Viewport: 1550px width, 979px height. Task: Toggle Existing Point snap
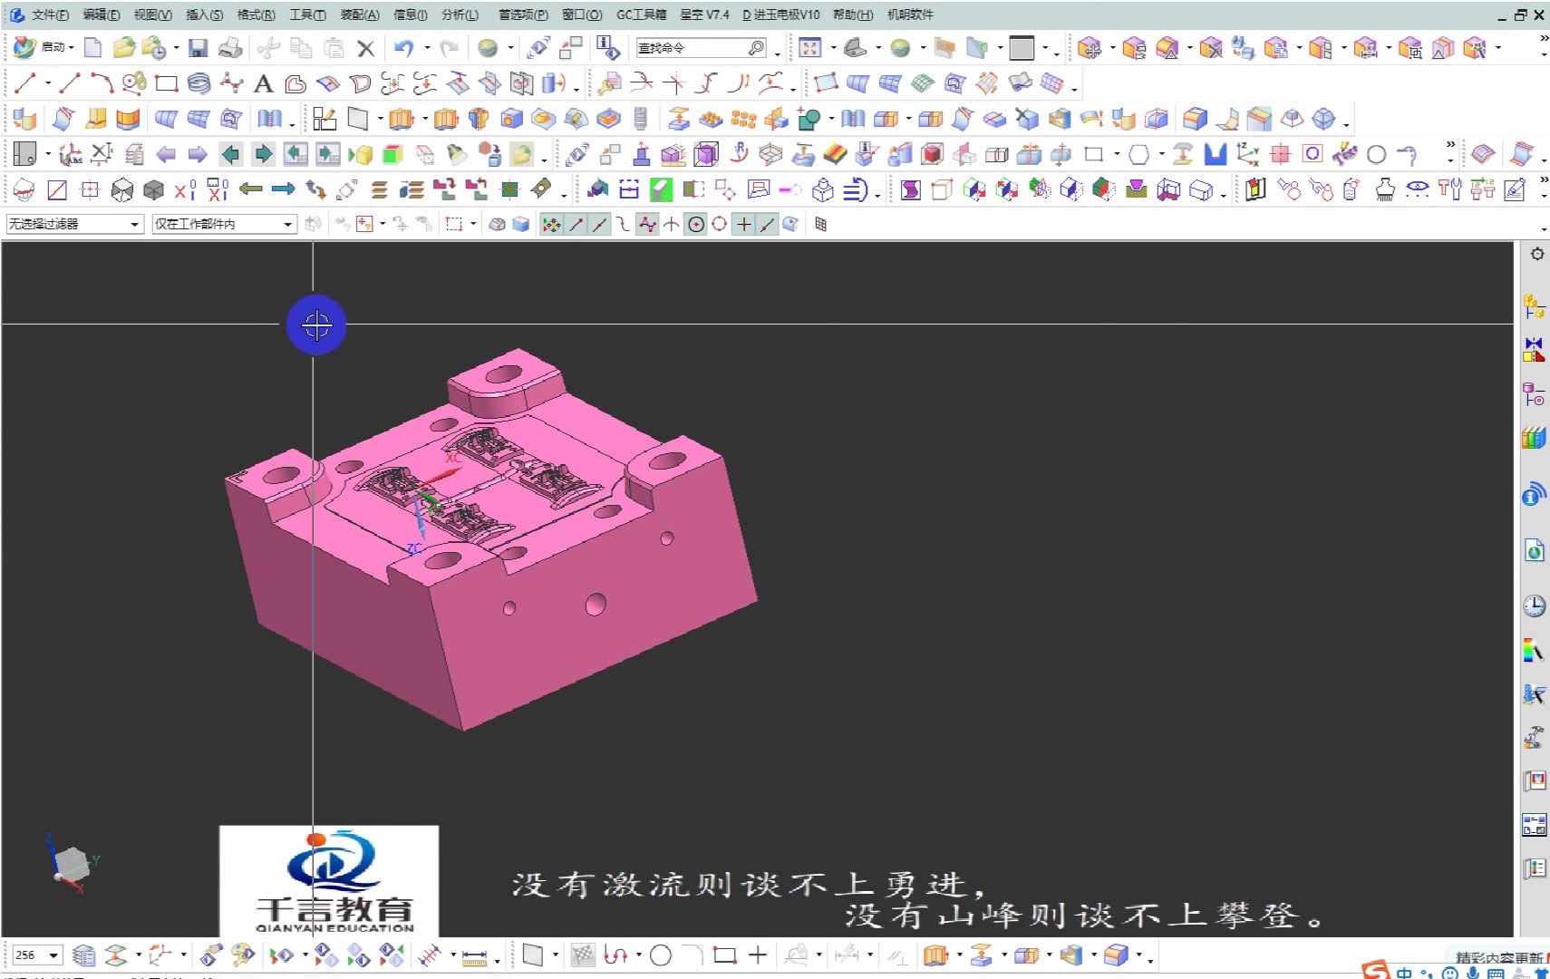coord(743,224)
